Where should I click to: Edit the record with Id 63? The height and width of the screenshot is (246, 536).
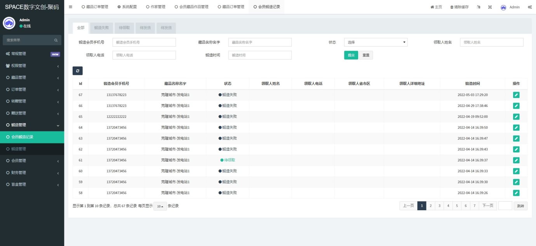(x=516, y=138)
